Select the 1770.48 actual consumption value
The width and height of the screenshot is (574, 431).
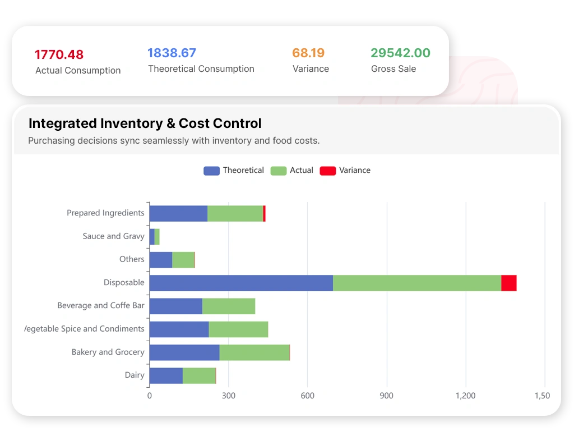pyautogui.click(x=59, y=54)
